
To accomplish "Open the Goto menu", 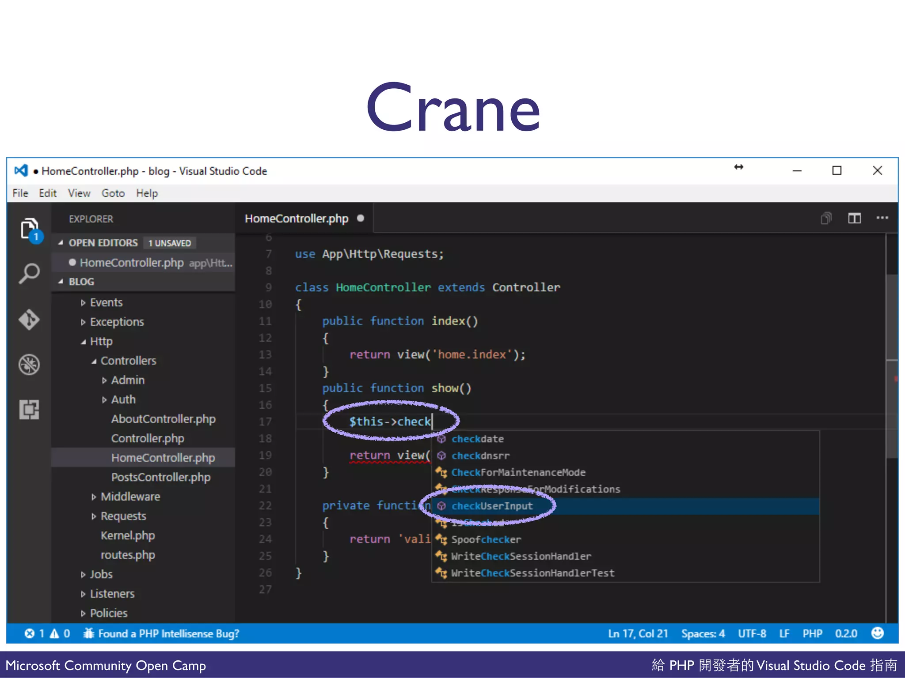I will coord(113,193).
